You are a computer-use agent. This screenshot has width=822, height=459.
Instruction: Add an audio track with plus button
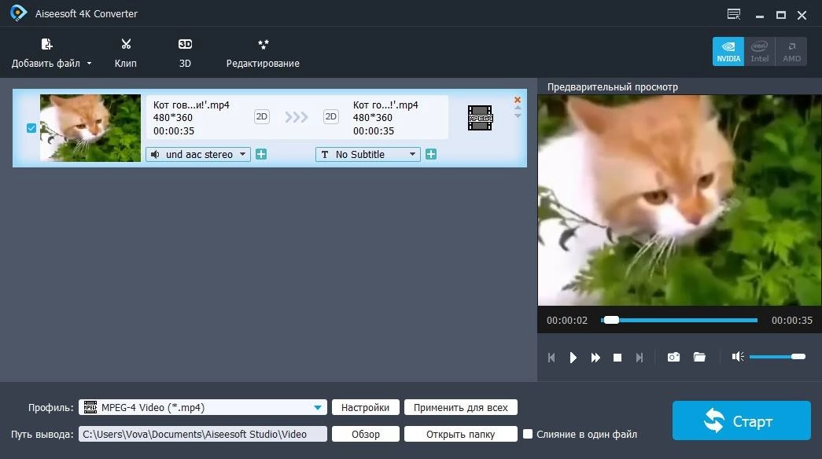click(261, 154)
